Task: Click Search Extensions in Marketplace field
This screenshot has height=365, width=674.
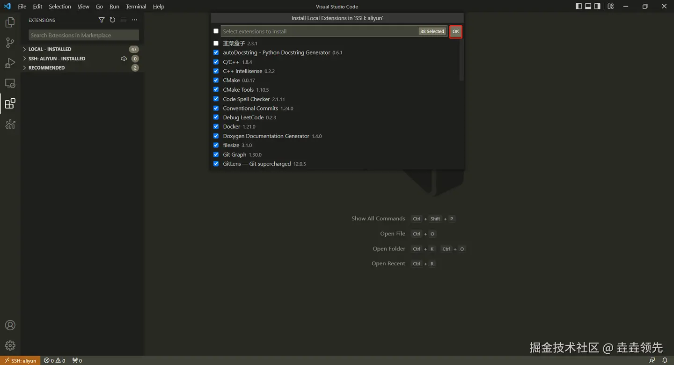Action: 84,35
